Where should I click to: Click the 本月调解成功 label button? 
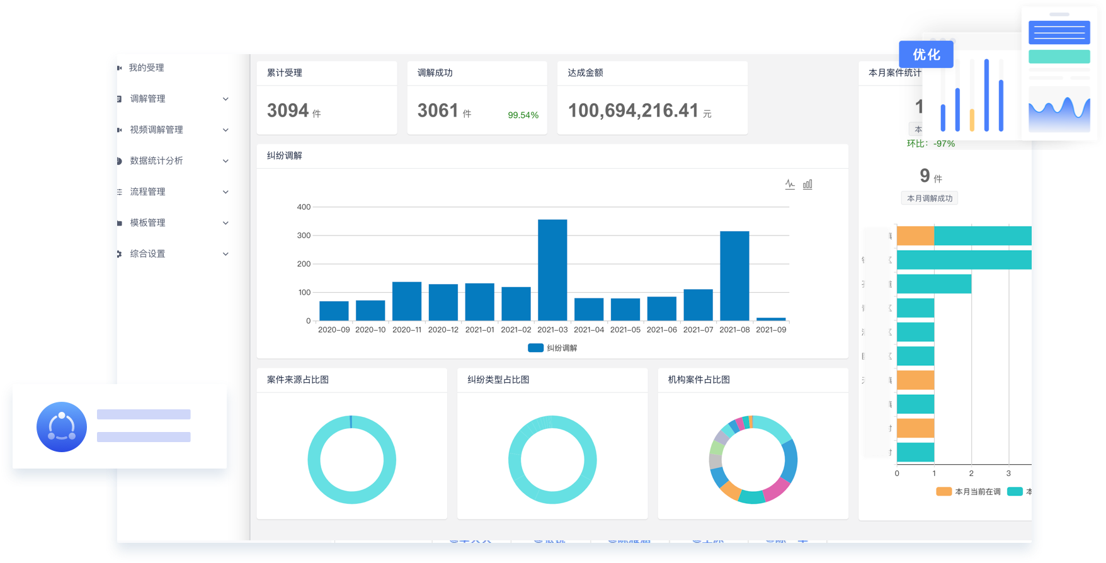point(929,198)
